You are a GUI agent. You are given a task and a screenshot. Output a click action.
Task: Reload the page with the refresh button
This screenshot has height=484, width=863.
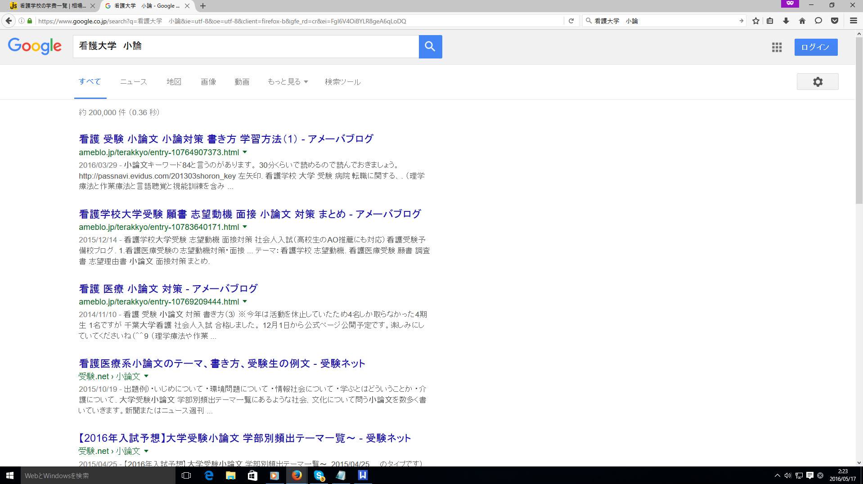(571, 21)
